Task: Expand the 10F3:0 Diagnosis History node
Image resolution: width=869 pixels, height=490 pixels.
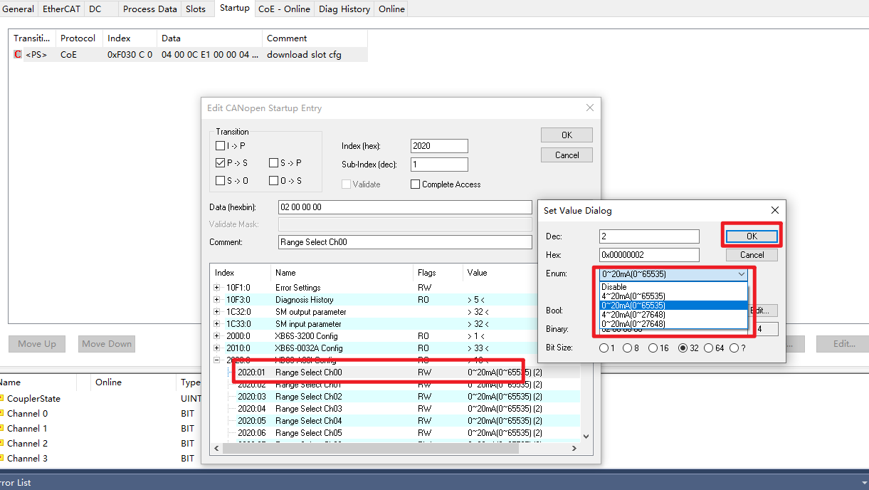Action: (217, 300)
